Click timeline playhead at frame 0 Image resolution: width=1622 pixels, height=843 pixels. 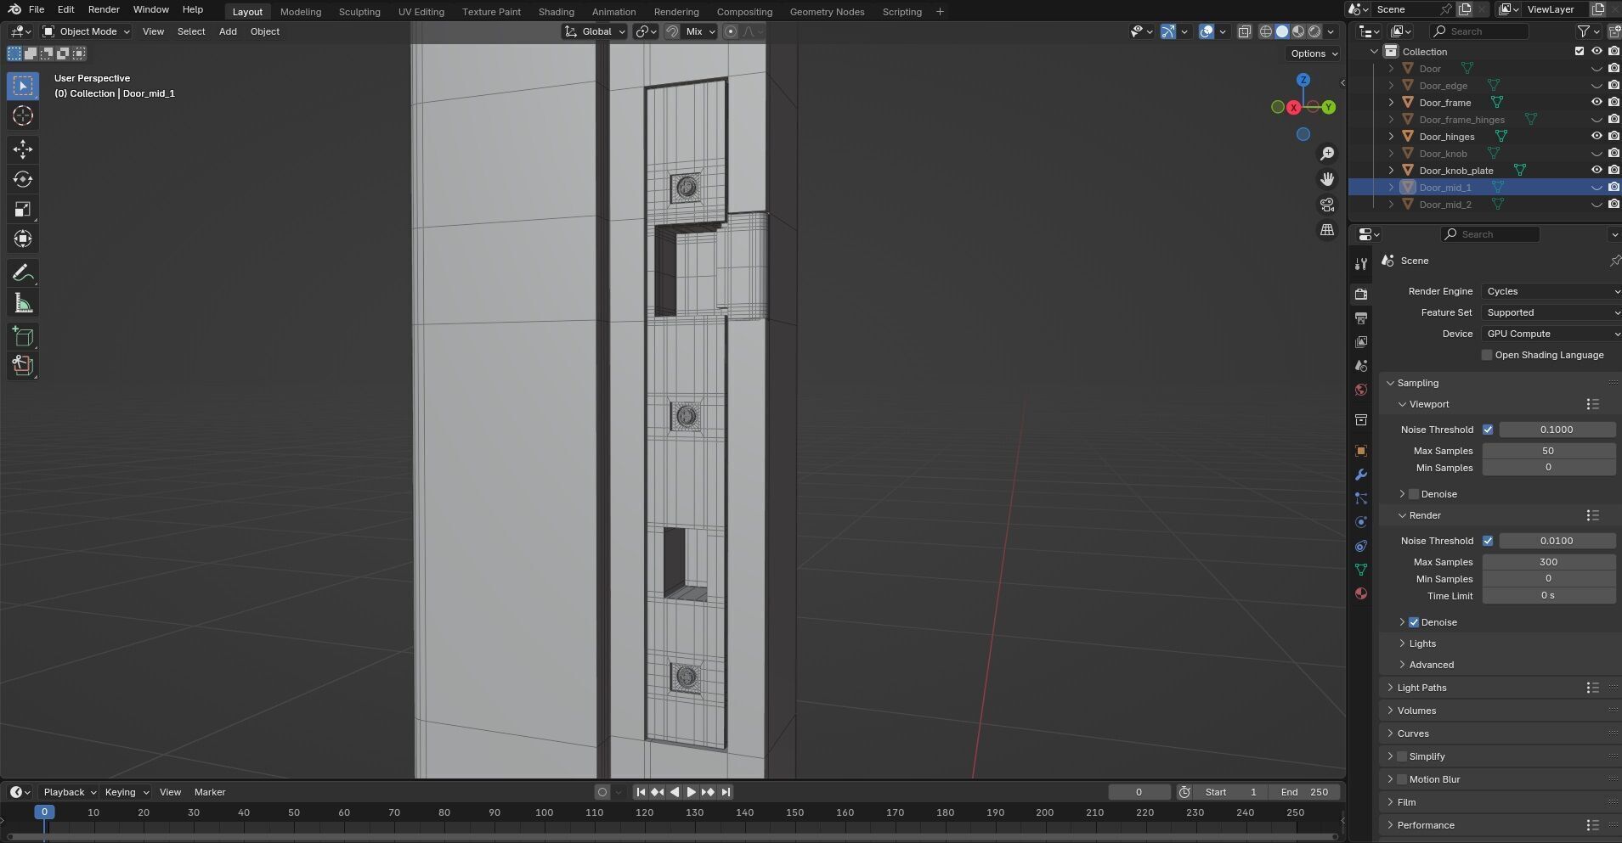point(44,812)
